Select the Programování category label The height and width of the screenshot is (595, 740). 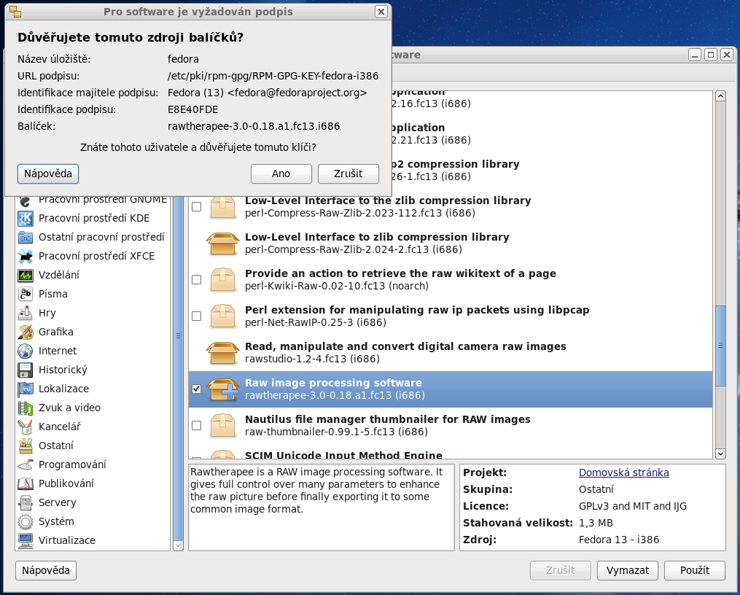(72, 464)
